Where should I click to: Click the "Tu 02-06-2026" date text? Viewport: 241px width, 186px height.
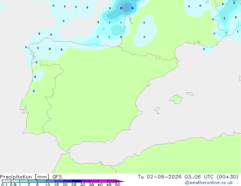[160, 177]
